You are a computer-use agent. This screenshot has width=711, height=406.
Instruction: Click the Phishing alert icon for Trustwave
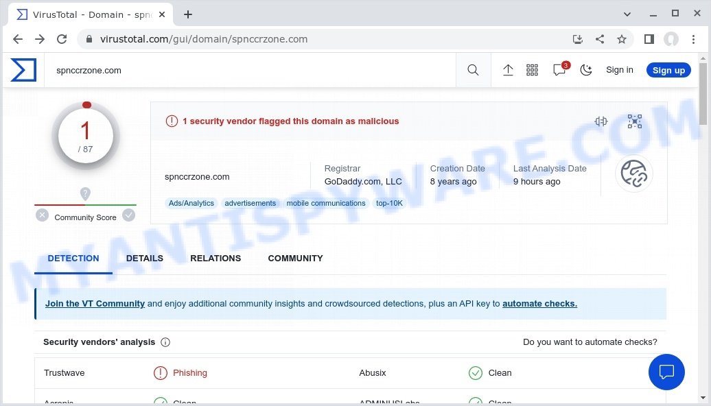161,373
